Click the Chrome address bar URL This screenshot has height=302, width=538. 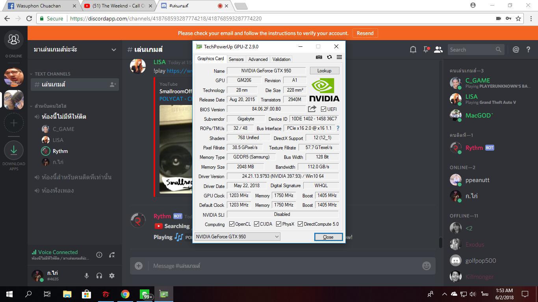[166, 18]
